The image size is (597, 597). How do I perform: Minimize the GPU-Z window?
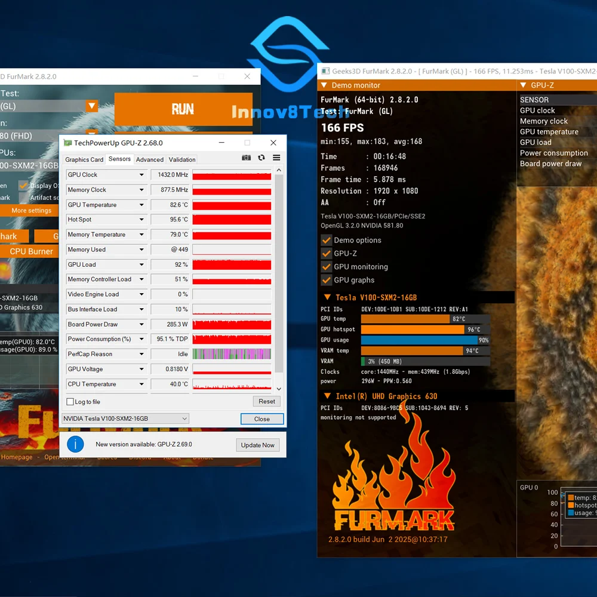click(221, 143)
